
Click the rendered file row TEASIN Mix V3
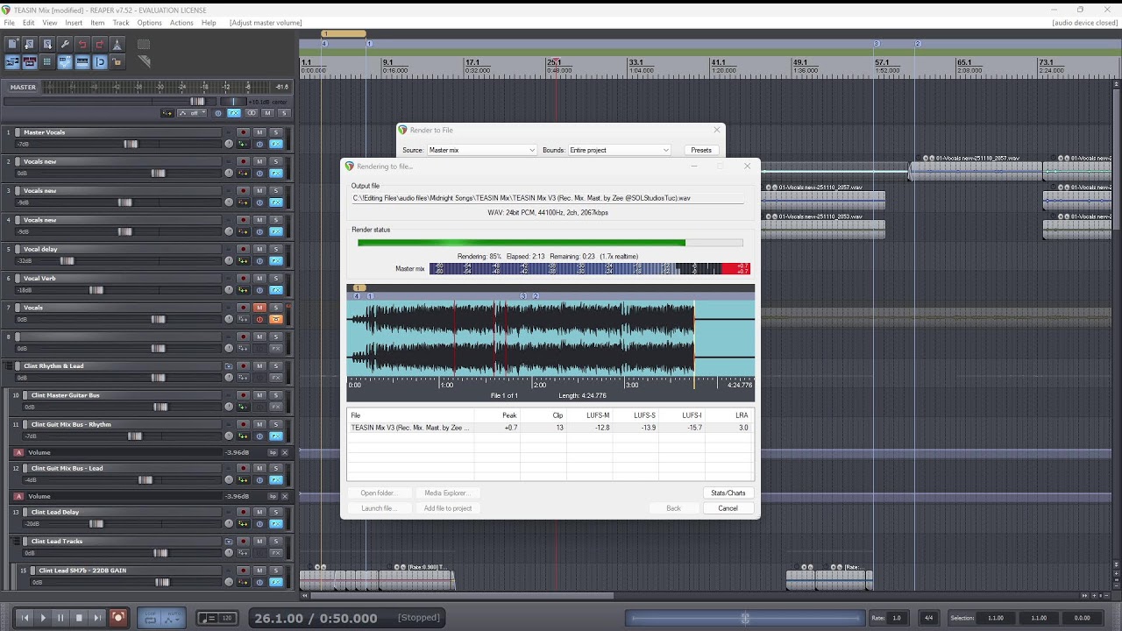click(550, 428)
